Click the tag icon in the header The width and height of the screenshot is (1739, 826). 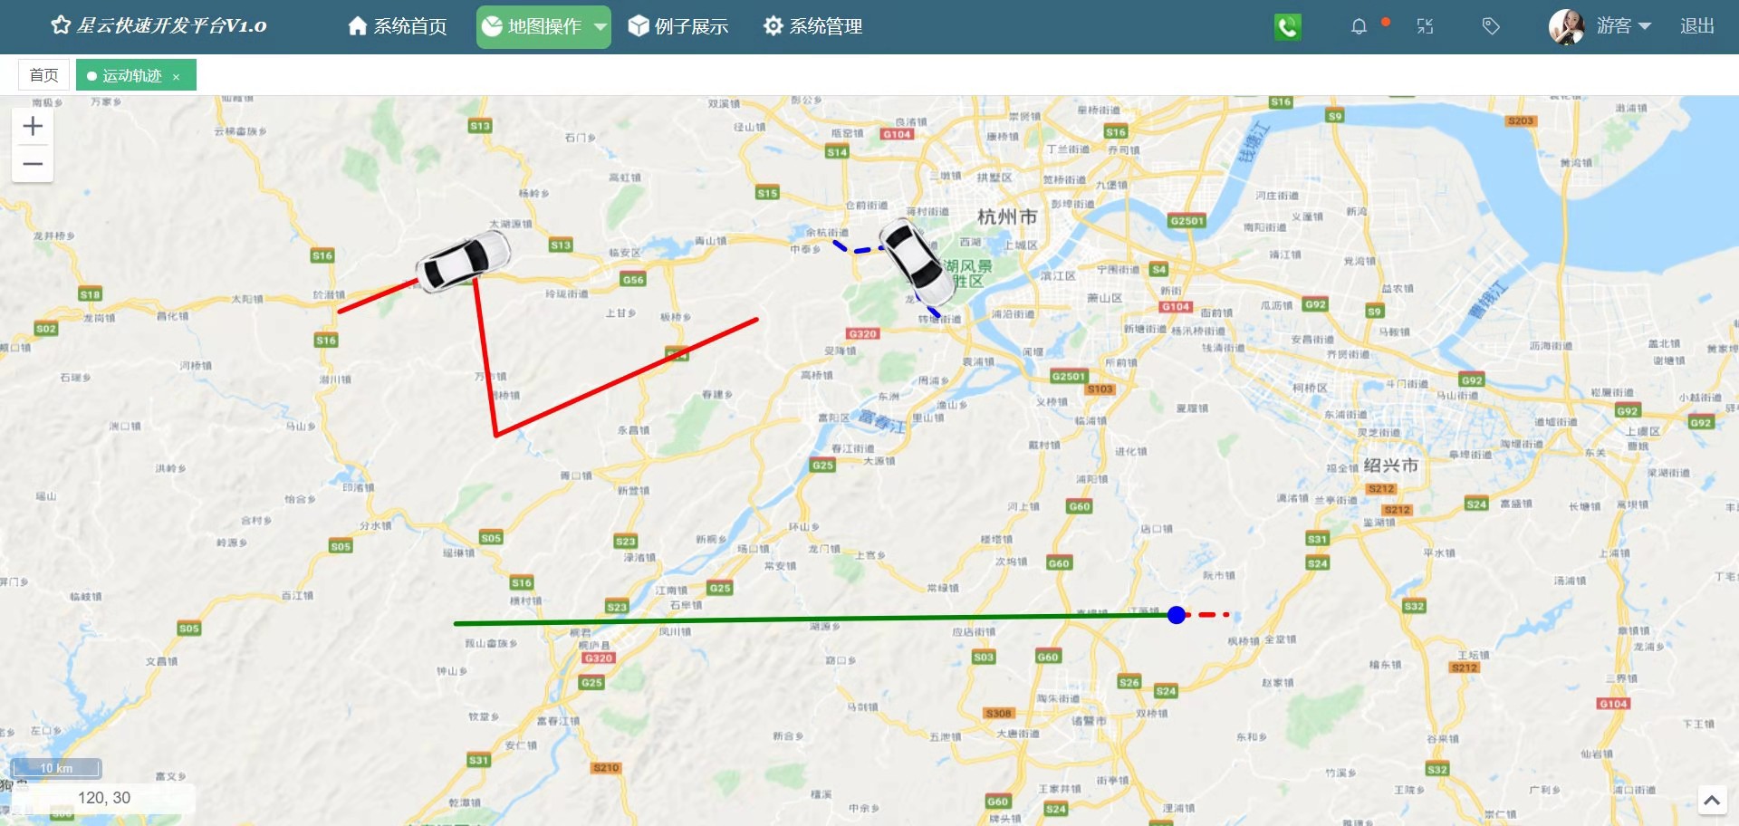(x=1491, y=26)
